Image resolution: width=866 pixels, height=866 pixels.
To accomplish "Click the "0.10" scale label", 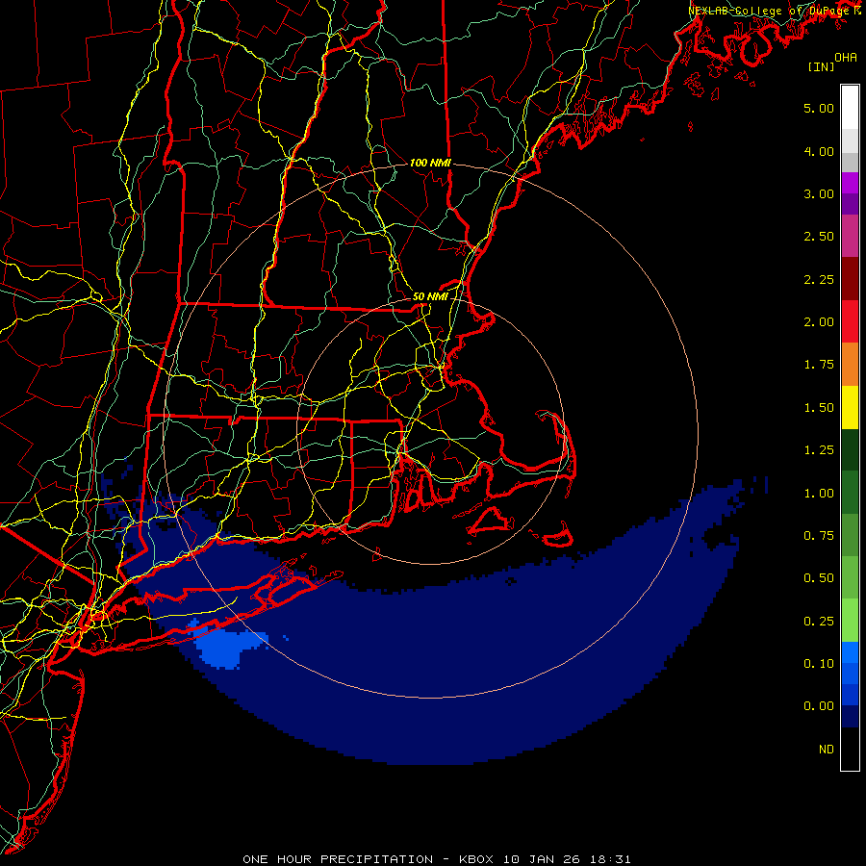I will (x=819, y=663).
